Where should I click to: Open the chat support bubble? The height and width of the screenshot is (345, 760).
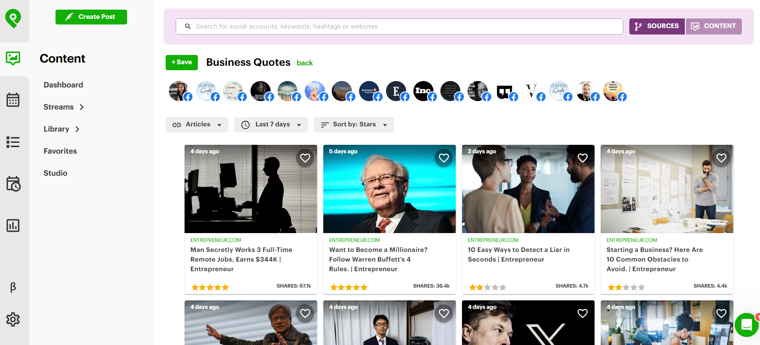(x=746, y=325)
